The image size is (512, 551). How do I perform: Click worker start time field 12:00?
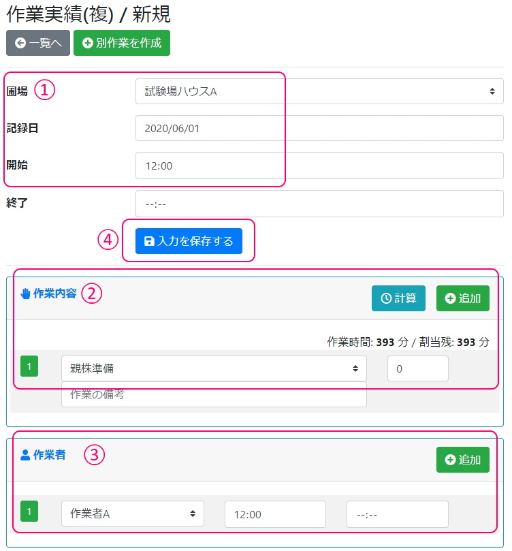[275, 514]
